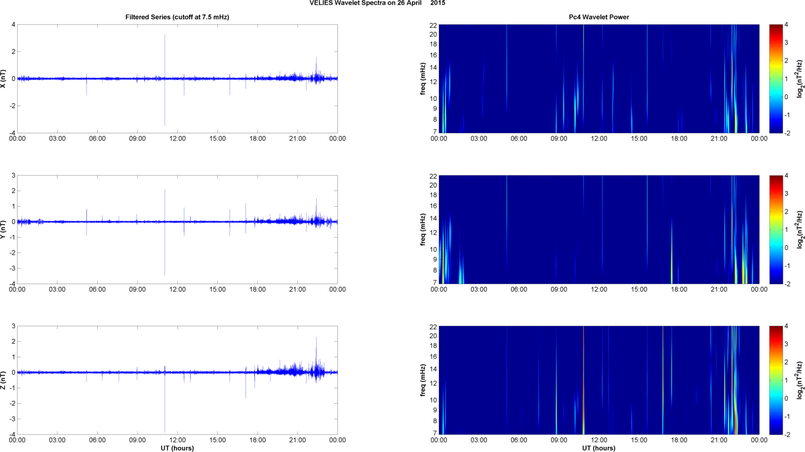The image size is (805, 452).
Task: Click the 'Z (nT)' vertical axis label
Action: (x=4, y=380)
